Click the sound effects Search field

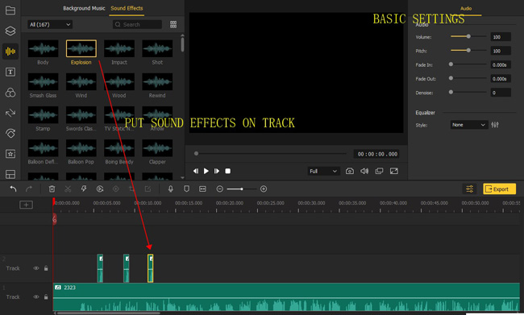click(x=137, y=24)
